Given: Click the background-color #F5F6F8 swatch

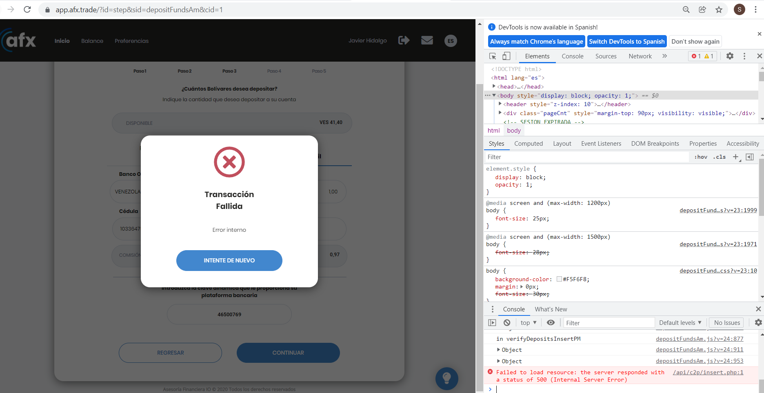Looking at the screenshot, I should point(559,280).
